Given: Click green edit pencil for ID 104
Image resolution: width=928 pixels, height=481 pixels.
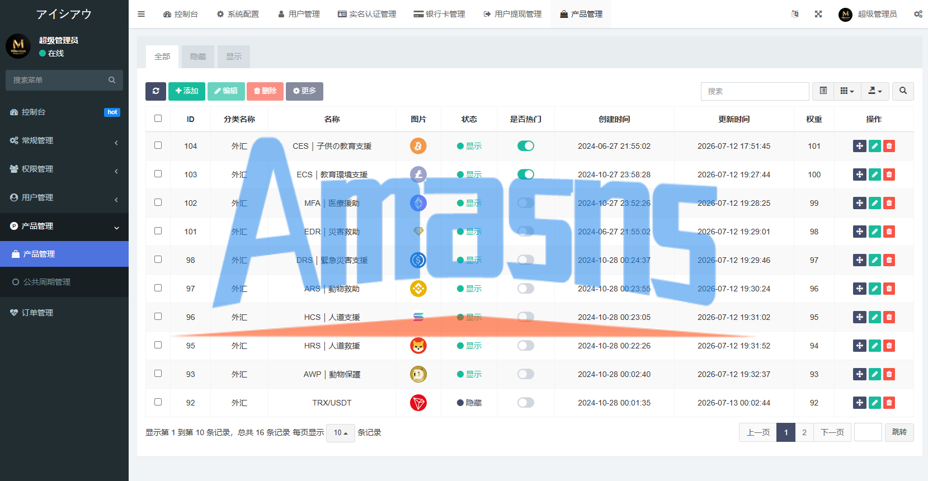Looking at the screenshot, I should pos(874,146).
